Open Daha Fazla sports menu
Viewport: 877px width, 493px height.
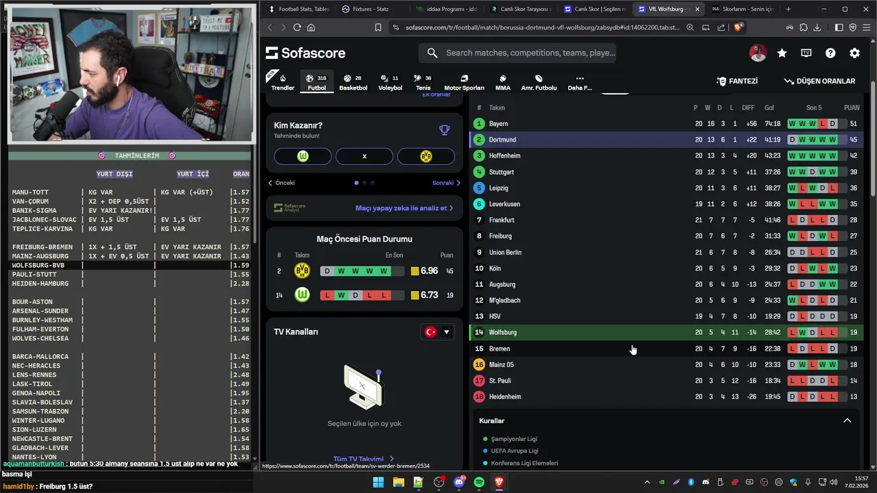[580, 82]
